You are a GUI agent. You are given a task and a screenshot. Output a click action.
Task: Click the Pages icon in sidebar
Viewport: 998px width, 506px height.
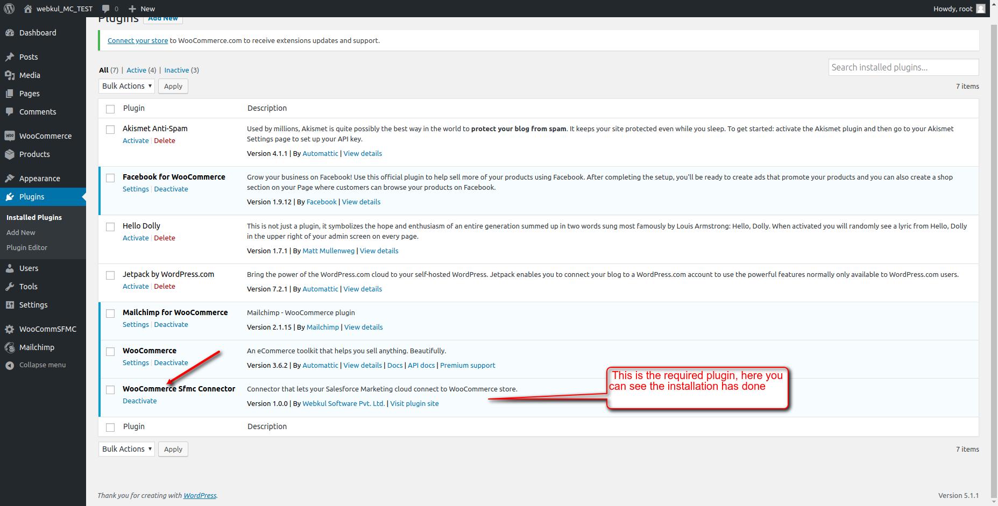[10, 94]
